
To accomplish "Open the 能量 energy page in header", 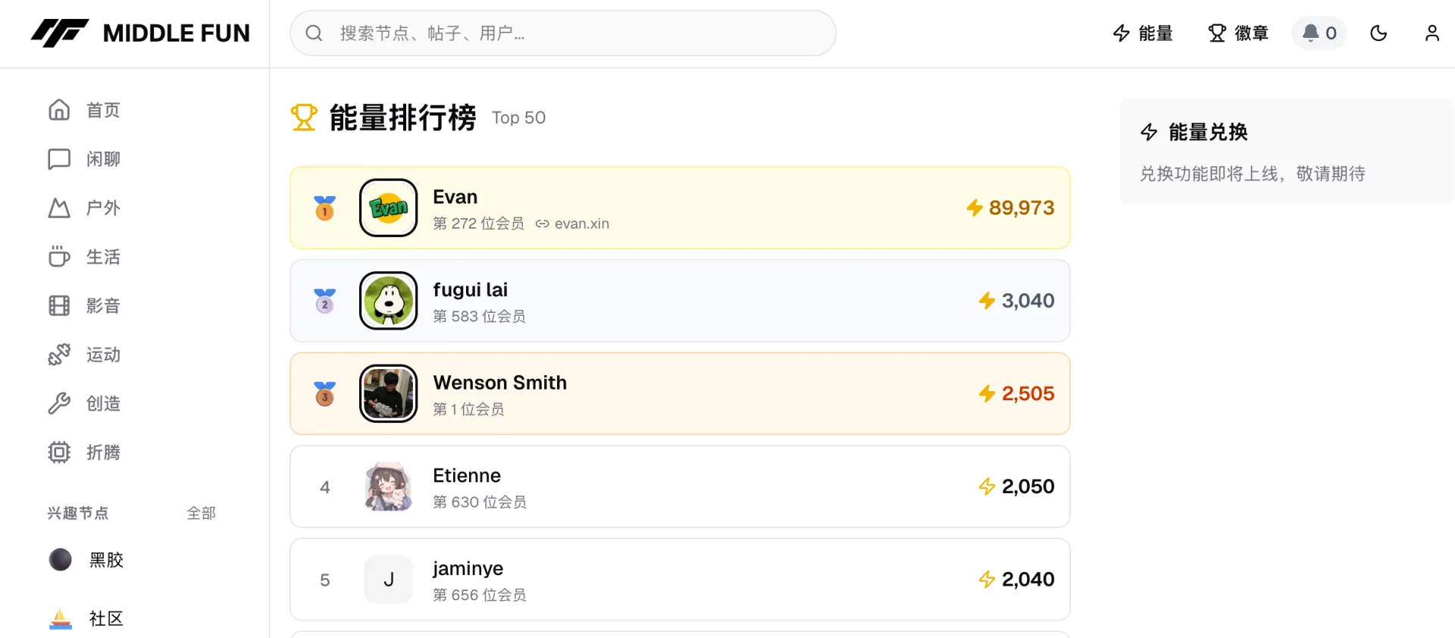I will point(1143,33).
